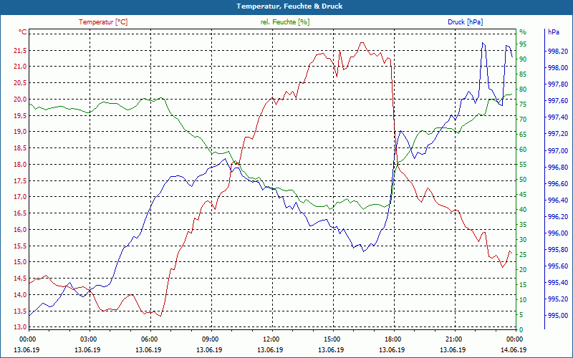Click the '18:00' time axis label
This screenshot has height=358, width=573.
point(393,339)
